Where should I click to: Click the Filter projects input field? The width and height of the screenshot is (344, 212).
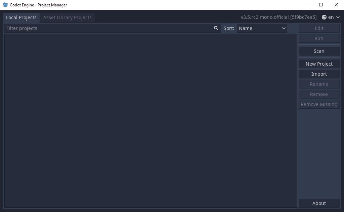101,28
